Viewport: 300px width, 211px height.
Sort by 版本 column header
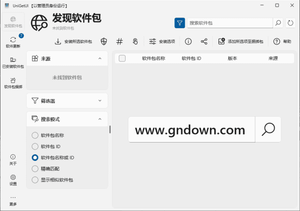tap(232, 59)
